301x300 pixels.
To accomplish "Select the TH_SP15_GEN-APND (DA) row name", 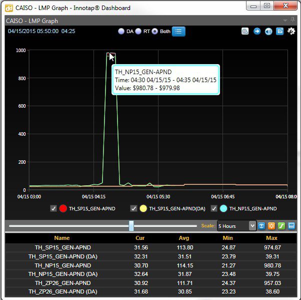I will pos(63,256).
